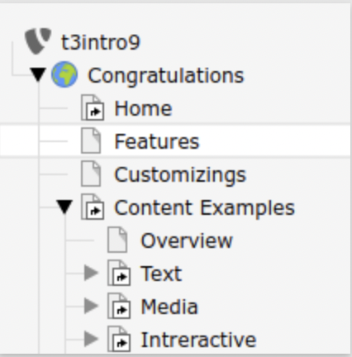
Task: Click the shortcut icon beside Intreractive
Action: click(x=119, y=339)
